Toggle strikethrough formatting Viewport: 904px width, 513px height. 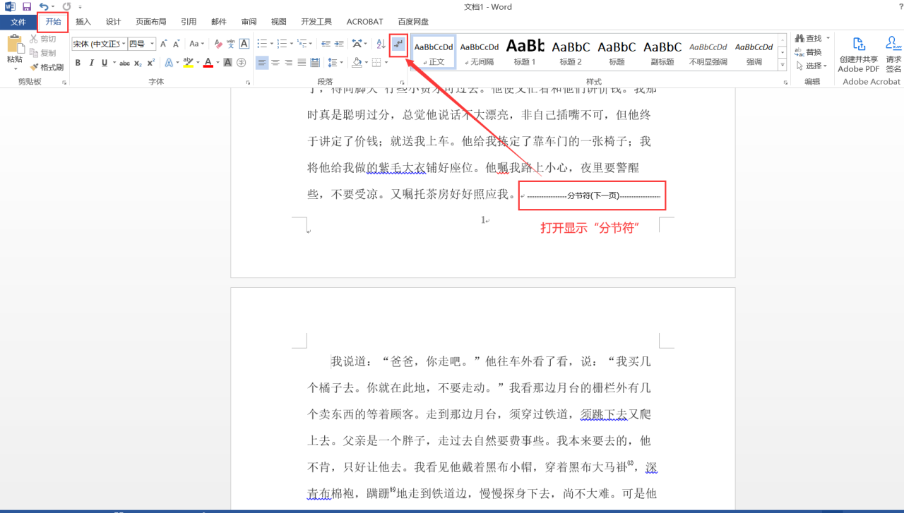point(124,63)
